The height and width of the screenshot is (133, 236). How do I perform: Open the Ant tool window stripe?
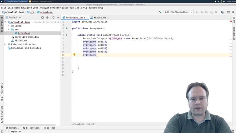[x=234, y=20]
